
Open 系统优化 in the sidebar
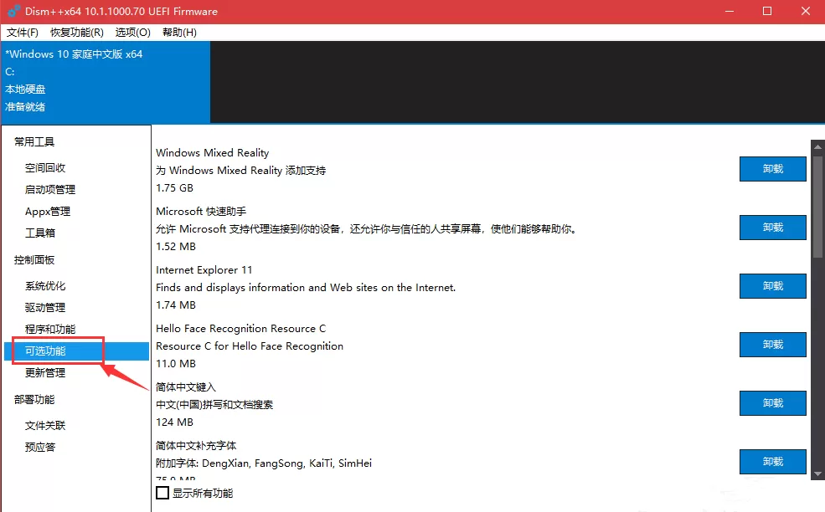point(45,286)
